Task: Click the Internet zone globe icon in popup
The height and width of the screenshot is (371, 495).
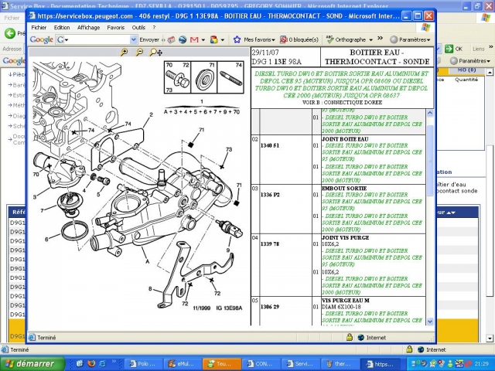Action: [361, 337]
